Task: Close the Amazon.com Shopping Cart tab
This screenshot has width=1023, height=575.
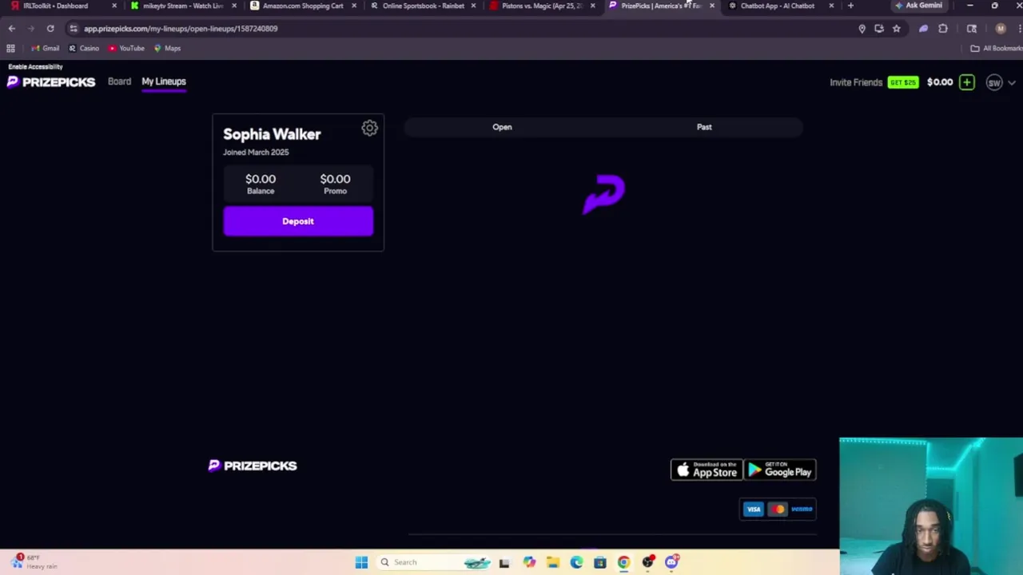Action: coord(354,6)
